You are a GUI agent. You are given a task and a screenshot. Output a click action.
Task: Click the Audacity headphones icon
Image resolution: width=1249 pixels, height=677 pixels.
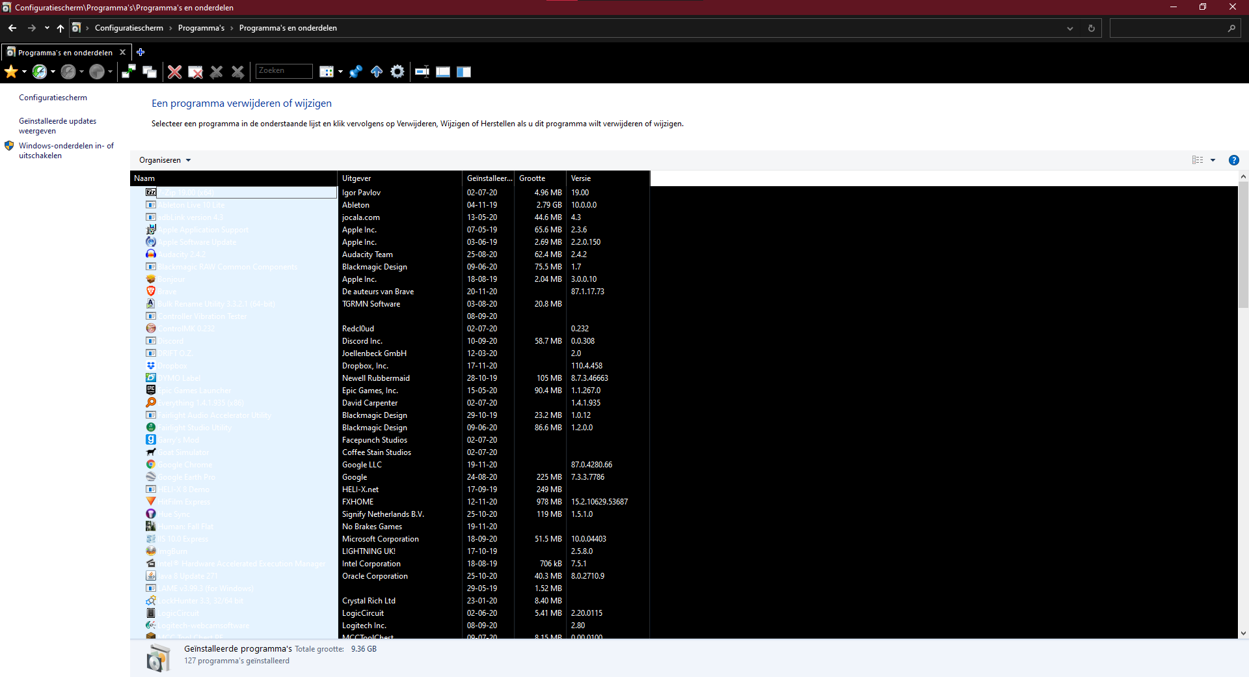point(151,254)
